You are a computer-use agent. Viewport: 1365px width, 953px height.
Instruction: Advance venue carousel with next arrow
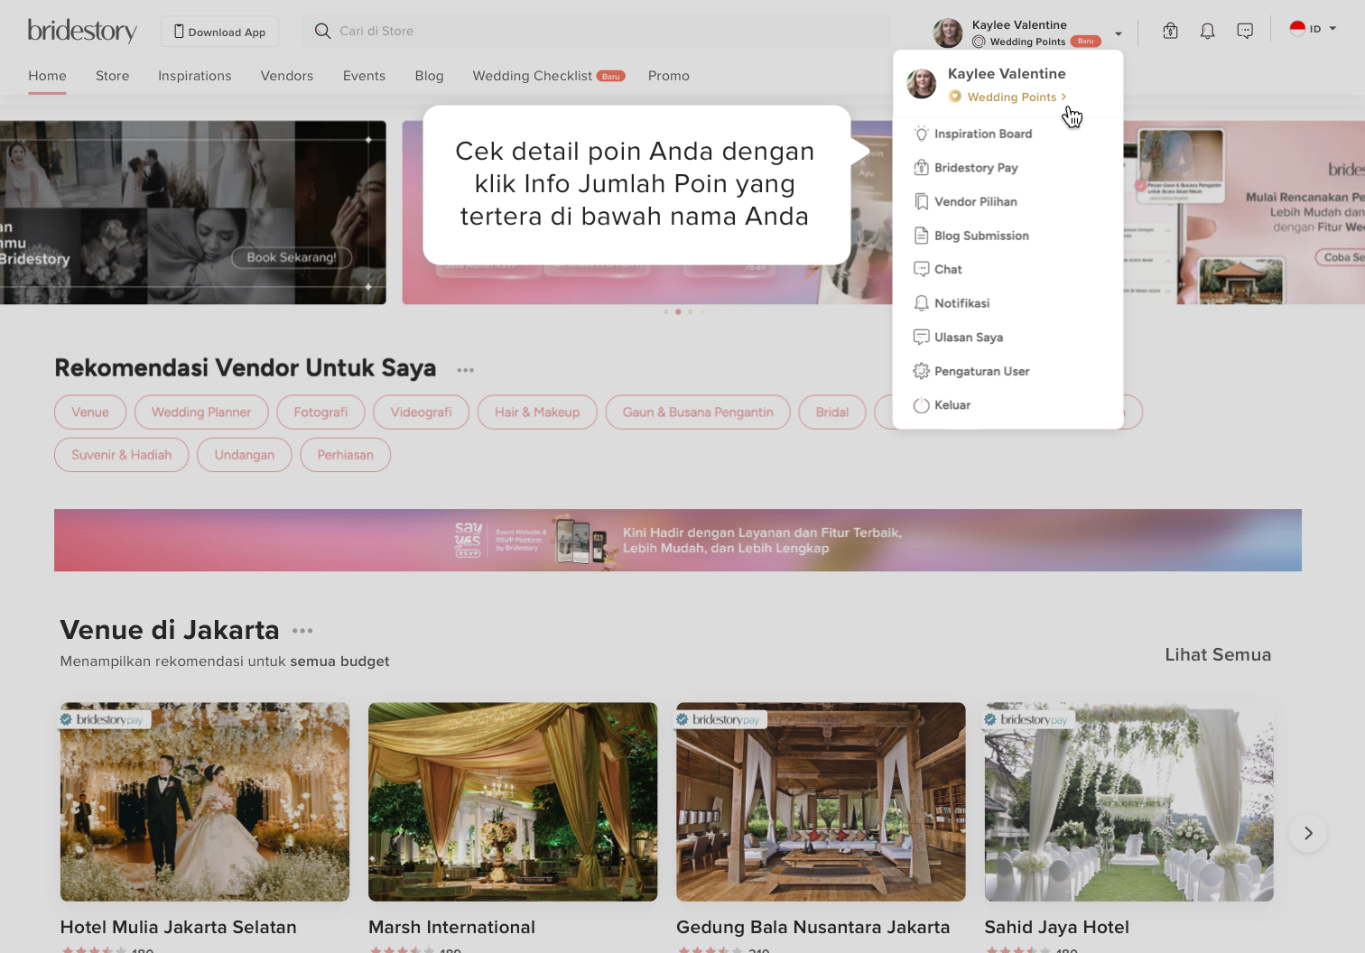coord(1307,833)
